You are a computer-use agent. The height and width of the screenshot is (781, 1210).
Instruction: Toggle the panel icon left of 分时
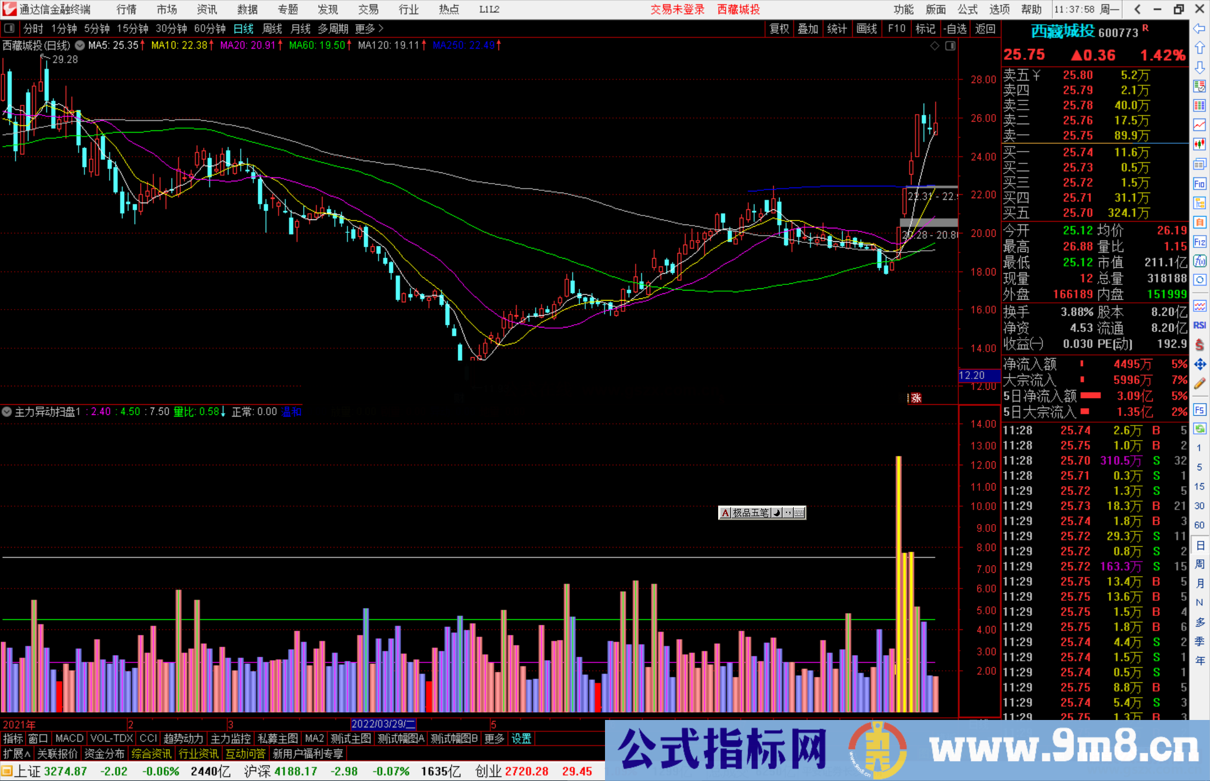tap(10, 29)
